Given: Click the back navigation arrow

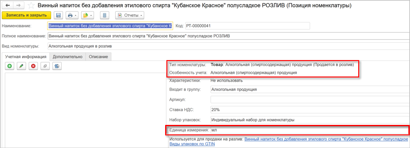Looking at the screenshot, I should pyautogui.click(x=8, y=6).
